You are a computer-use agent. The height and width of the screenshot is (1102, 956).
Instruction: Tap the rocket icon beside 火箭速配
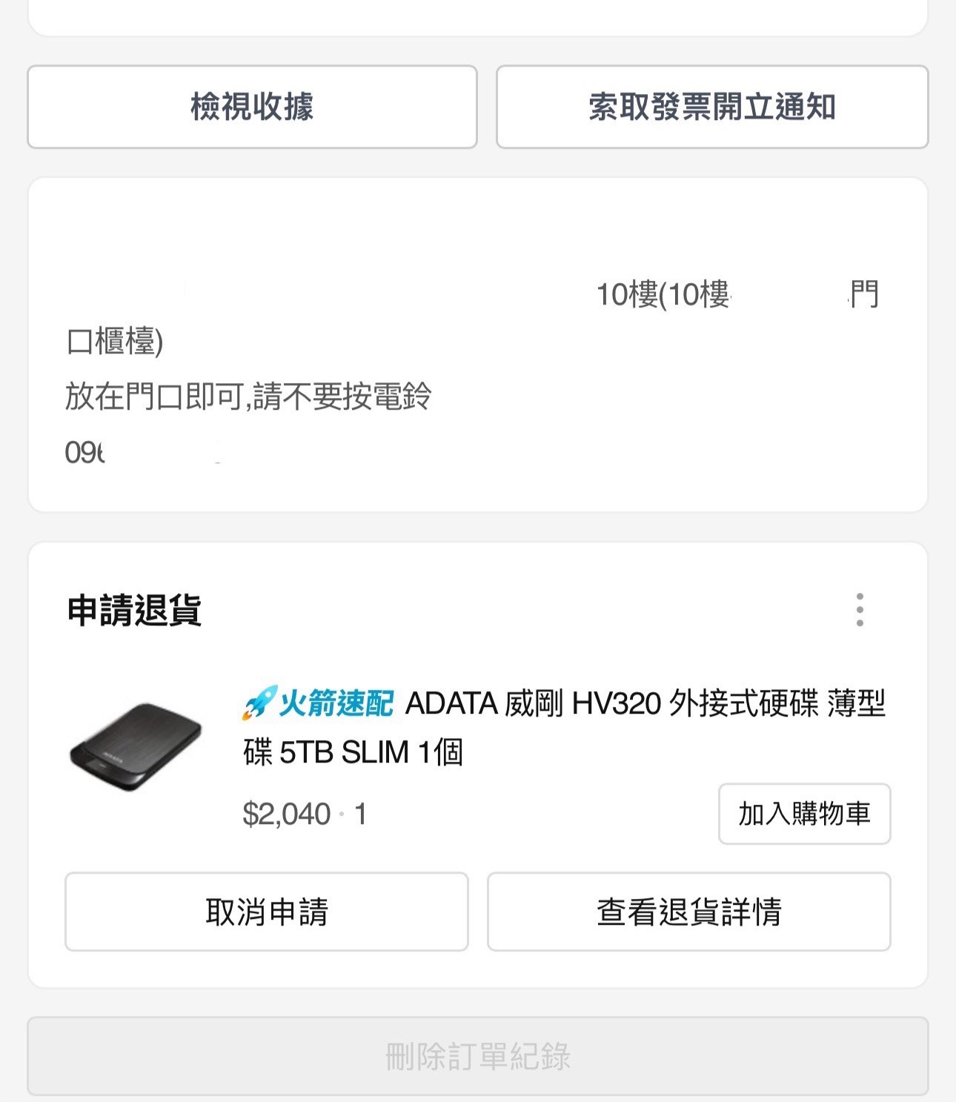click(259, 703)
